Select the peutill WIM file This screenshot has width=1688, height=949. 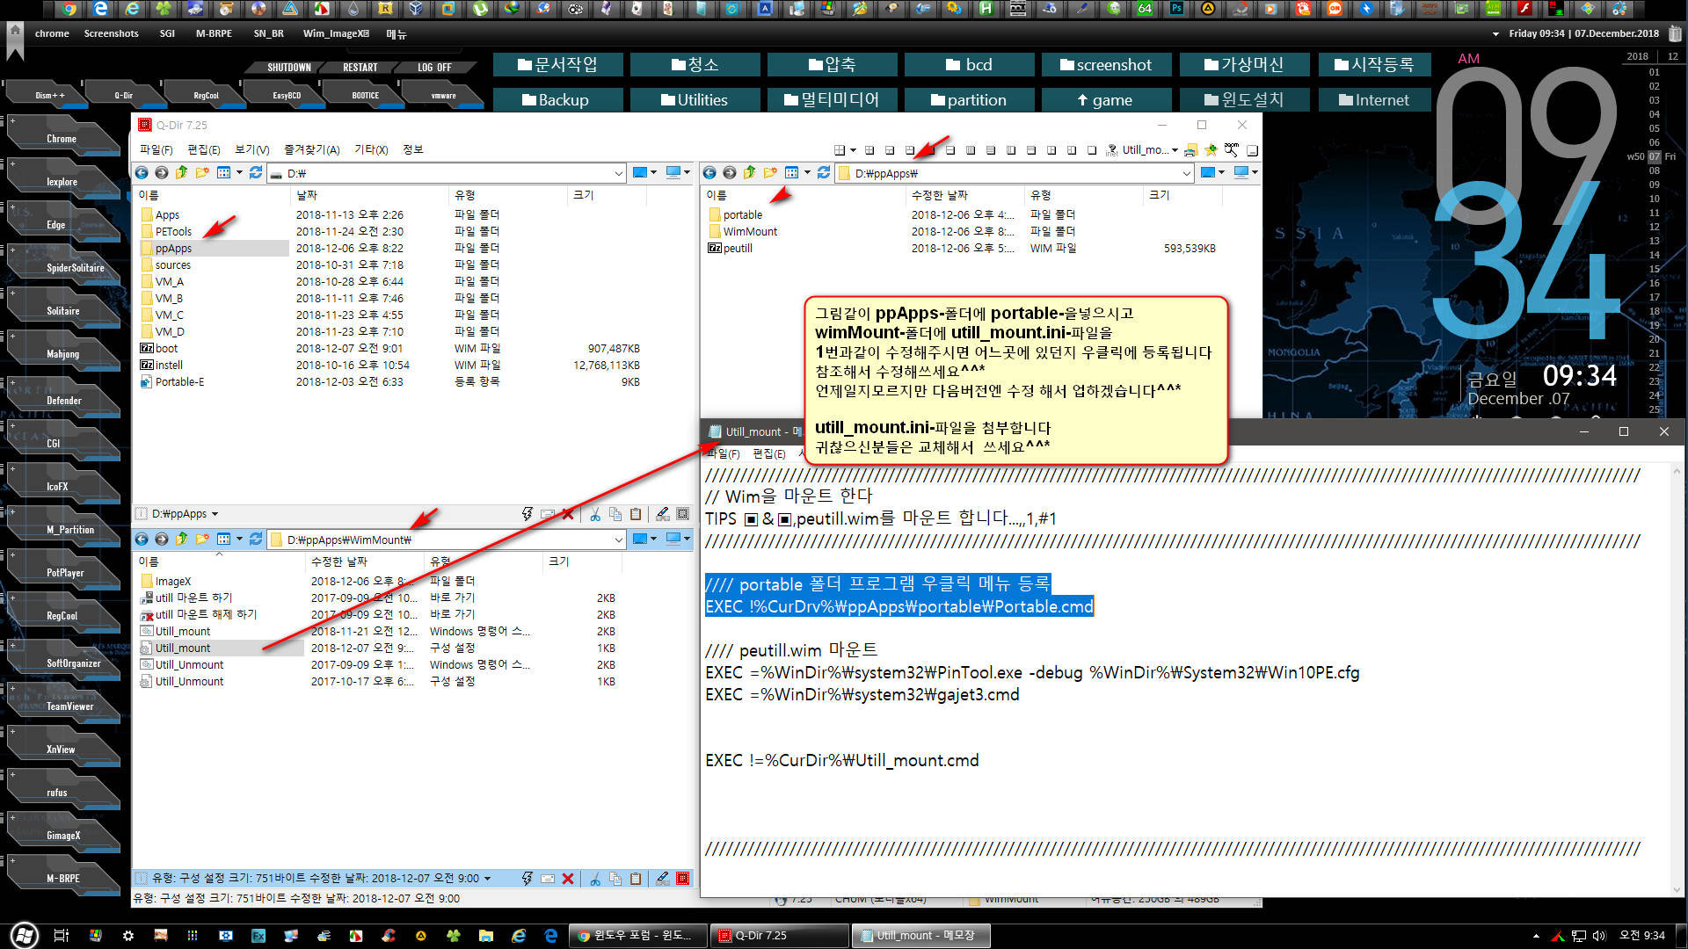[737, 249]
